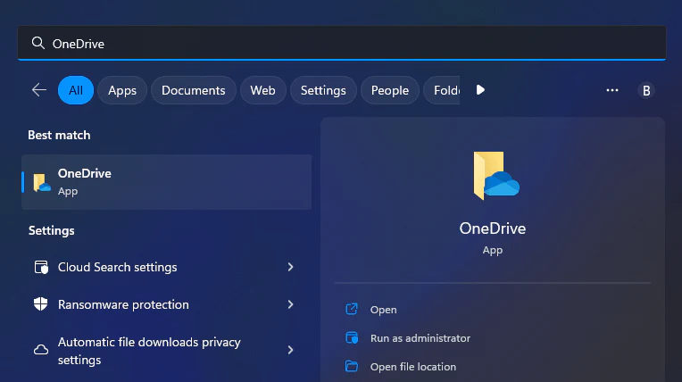Switch to the Settings filter tab

323,90
